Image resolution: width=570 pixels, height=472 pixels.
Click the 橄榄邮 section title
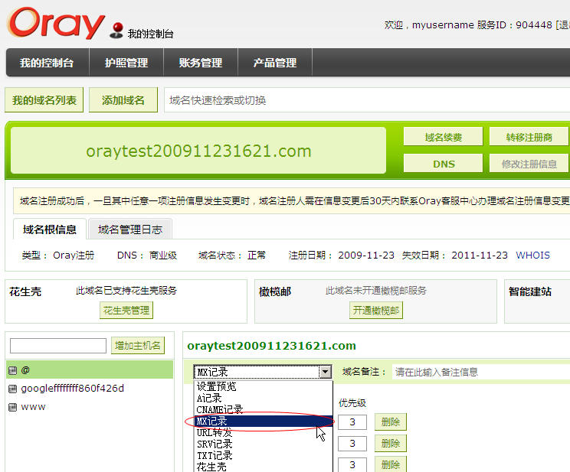(x=275, y=291)
